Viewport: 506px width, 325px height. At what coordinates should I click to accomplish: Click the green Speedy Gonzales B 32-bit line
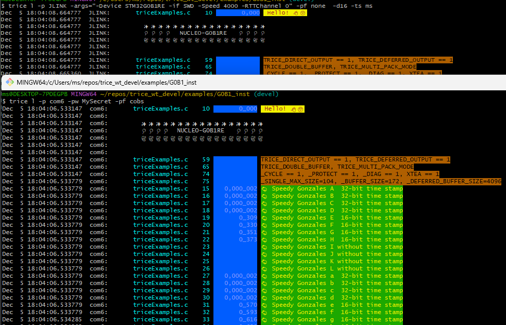tap(333, 196)
